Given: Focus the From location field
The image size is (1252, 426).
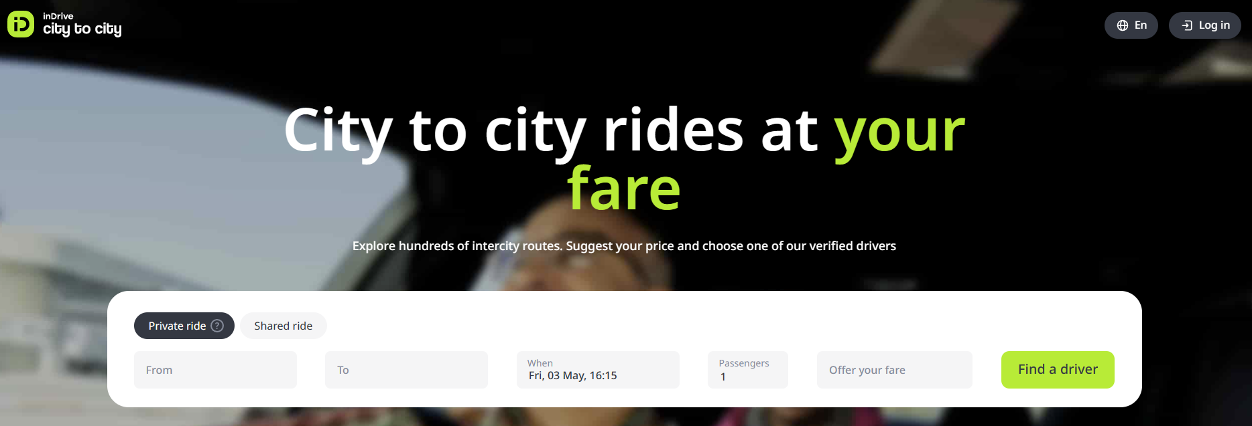Looking at the screenshot, I should [215, 370].
